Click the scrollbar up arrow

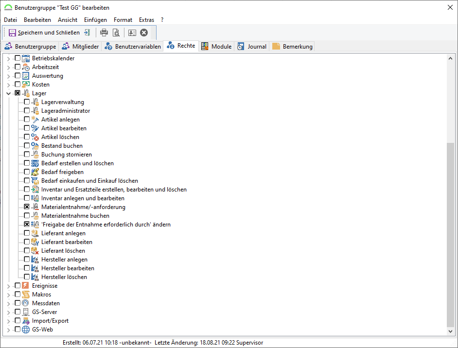coord(450,58)
